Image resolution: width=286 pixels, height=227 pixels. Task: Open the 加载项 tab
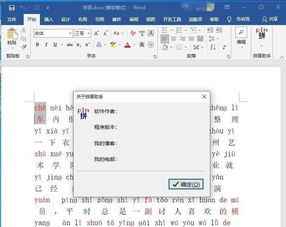[195, 19]
